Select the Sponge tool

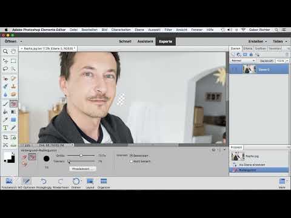[x=13, y=94]
